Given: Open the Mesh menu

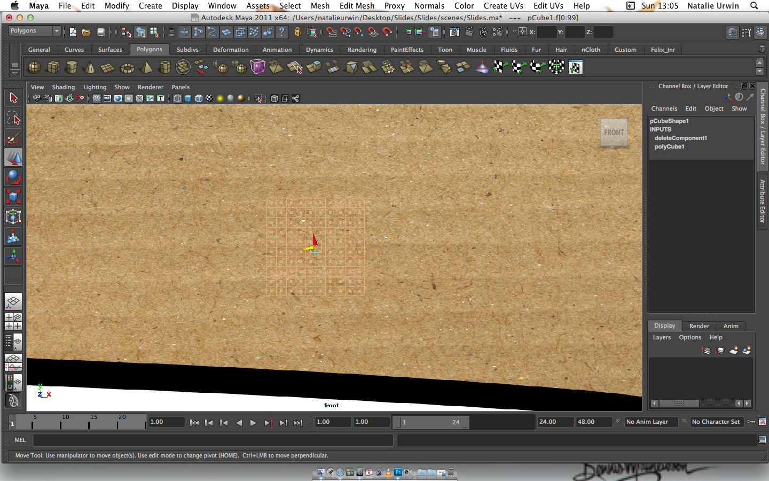Looking at the screenshot, I should (320, 6).
